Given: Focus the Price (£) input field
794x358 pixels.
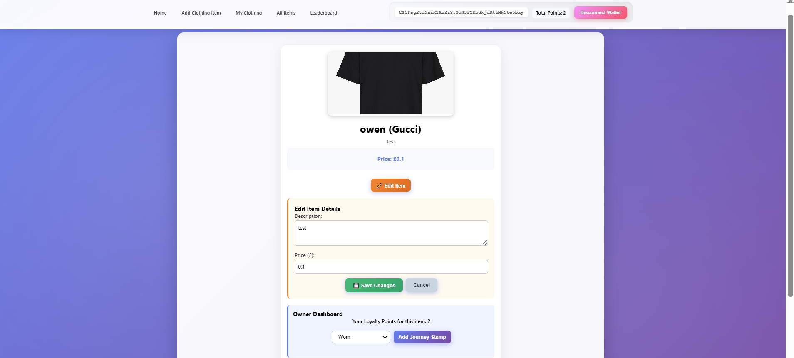Looking at the screenshot, I should point(391,267).
